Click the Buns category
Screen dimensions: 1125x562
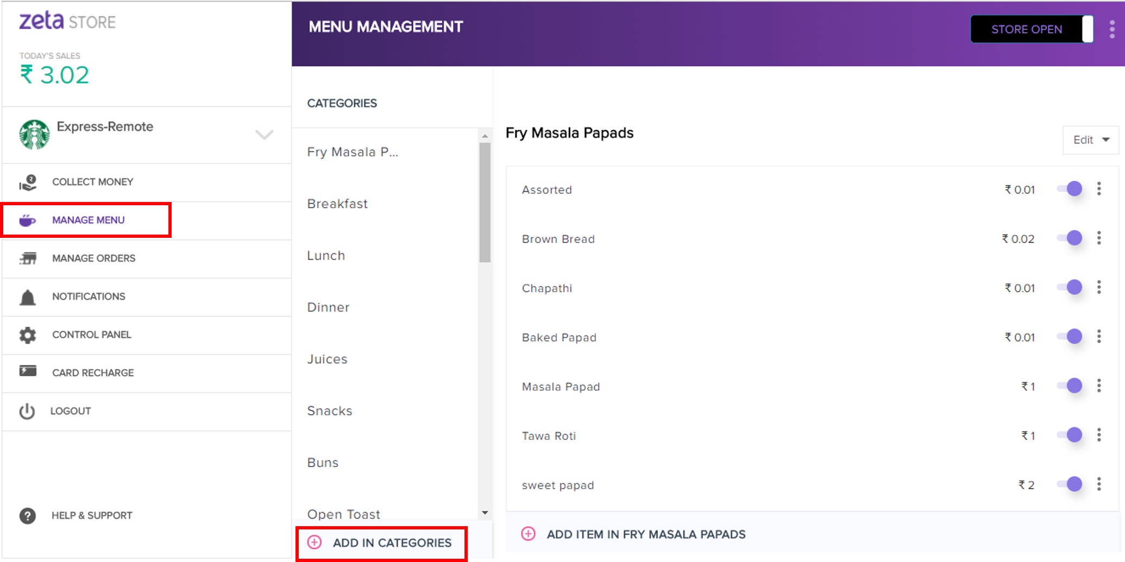pos(323,463)
